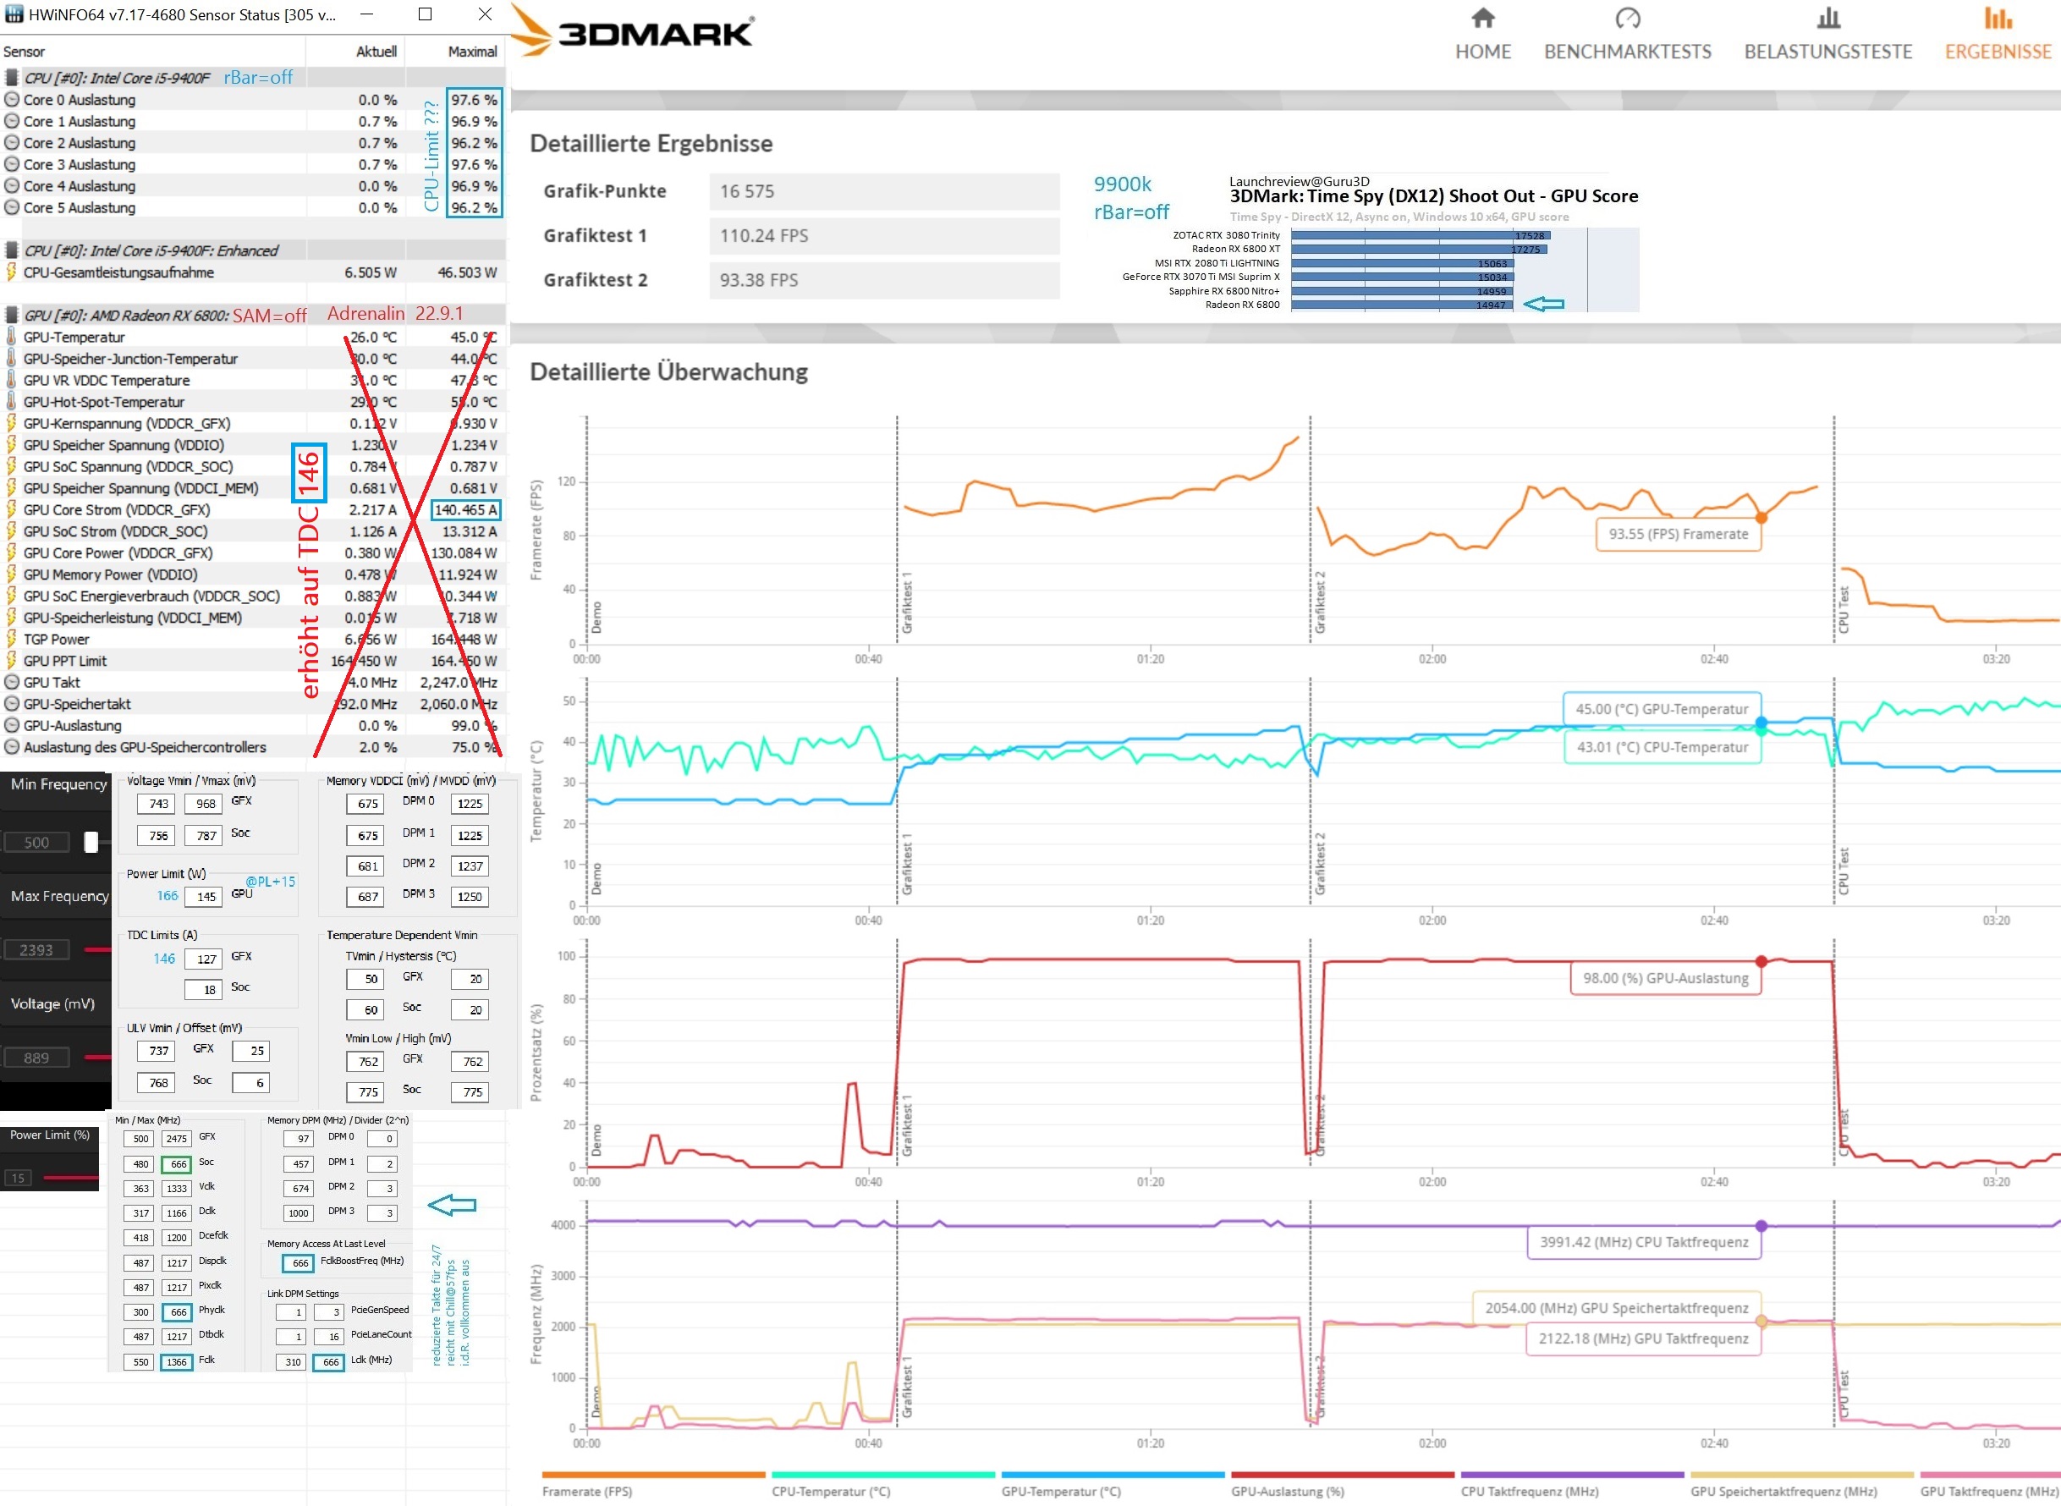The image size is (2061, 1506).
Task: Click the HWiNFO64 title bar app icon
Action: 14,14
